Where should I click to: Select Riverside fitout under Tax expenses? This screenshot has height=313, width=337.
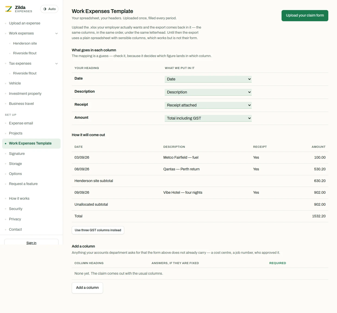pos(25,73)
